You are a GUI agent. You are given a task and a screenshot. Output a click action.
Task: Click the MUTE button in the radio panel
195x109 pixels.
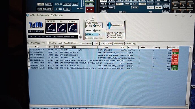coord(103,11)
